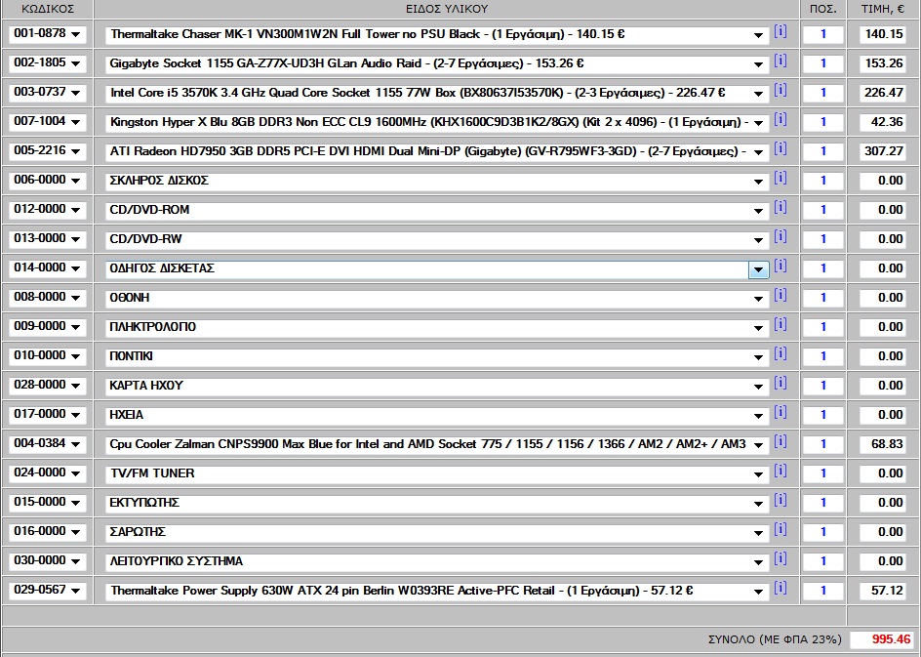
Task: Open info link for ΟΘΟΝΗ row
Action: tap(781, 295)
